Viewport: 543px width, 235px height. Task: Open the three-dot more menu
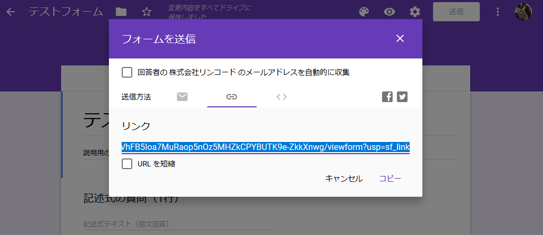pyautogui.click(x=498, y=12)
